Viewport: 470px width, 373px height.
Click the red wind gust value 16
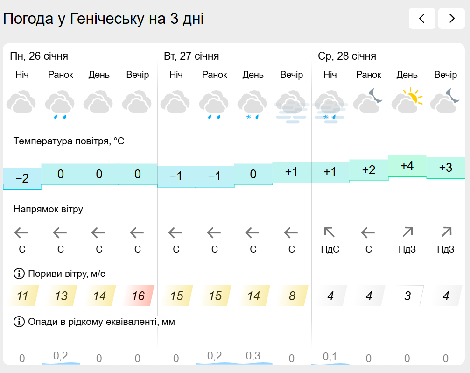(138, 296)
